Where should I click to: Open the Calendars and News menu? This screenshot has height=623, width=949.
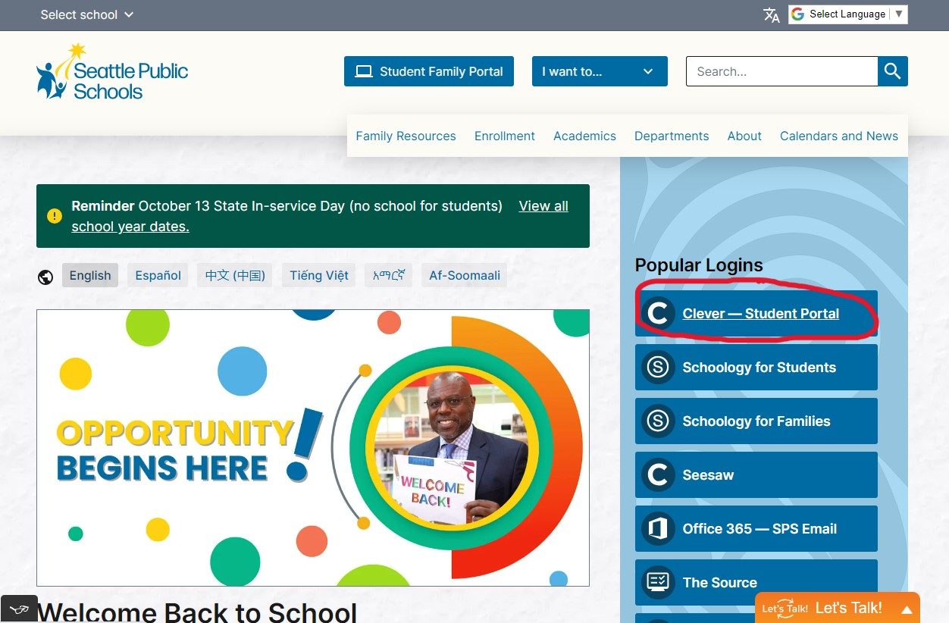pos(839,136)
